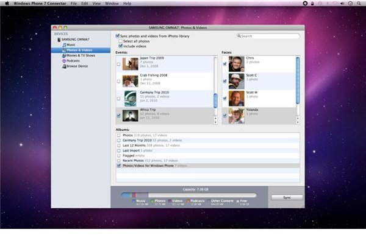Uncheck the Scott C face checkbox

[224, 82]
